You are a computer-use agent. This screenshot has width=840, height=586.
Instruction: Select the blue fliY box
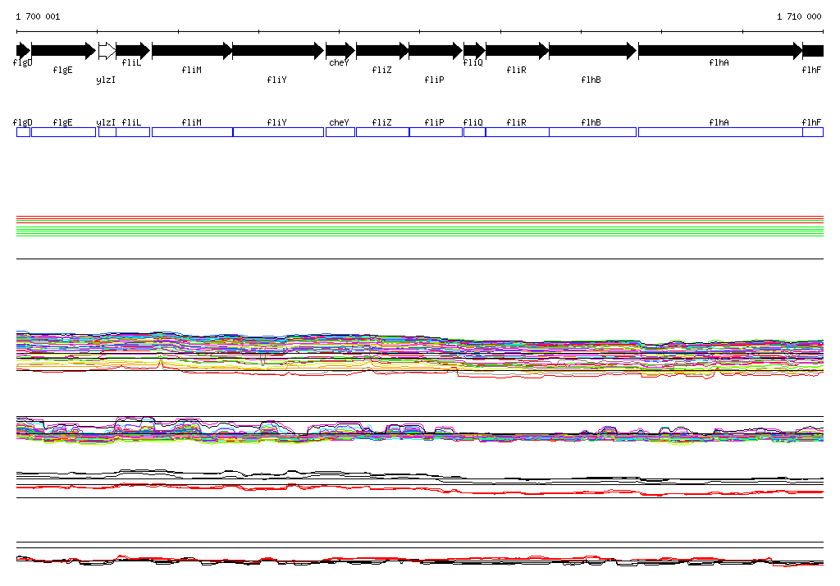tap(279, 132)
